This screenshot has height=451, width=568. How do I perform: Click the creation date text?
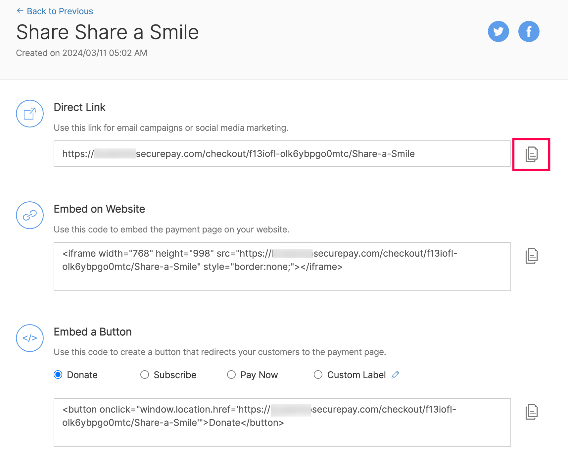[82, 53]
